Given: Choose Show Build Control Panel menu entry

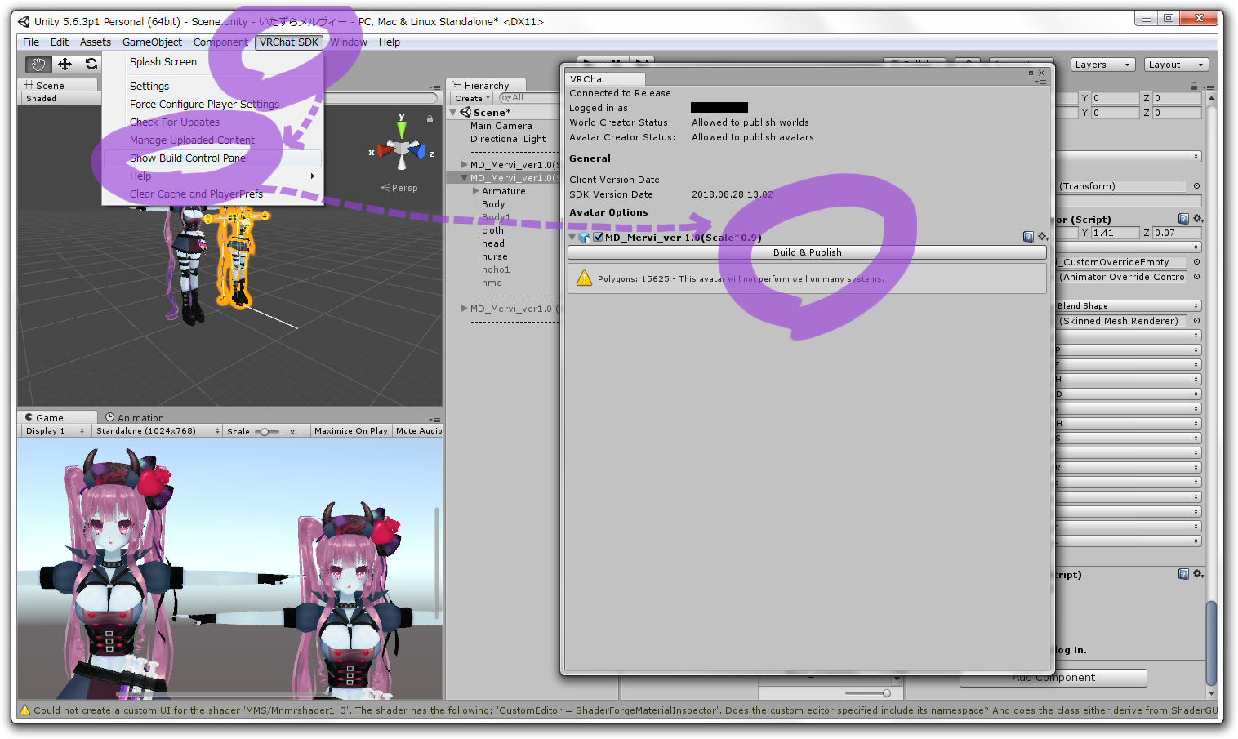Looking at the screenshot, I should pyautogui.click(x=212, y=158).
